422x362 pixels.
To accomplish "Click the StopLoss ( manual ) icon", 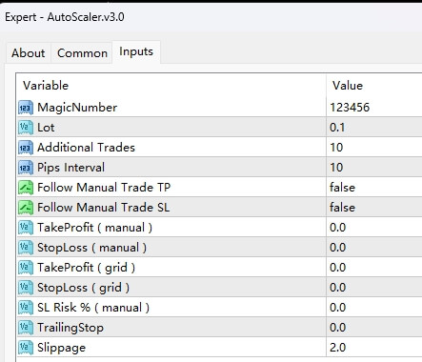I will coord(26,248).
